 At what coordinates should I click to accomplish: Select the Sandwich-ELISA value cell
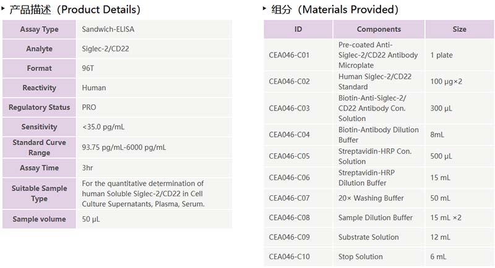[104, 30]
